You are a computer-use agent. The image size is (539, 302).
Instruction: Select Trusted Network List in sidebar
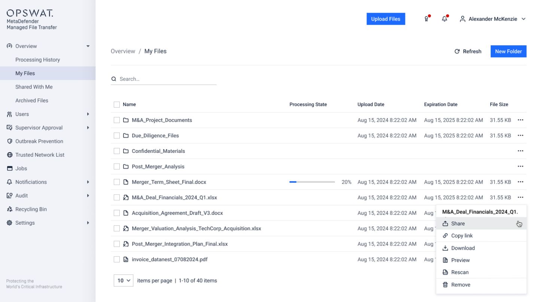[40, 154]
